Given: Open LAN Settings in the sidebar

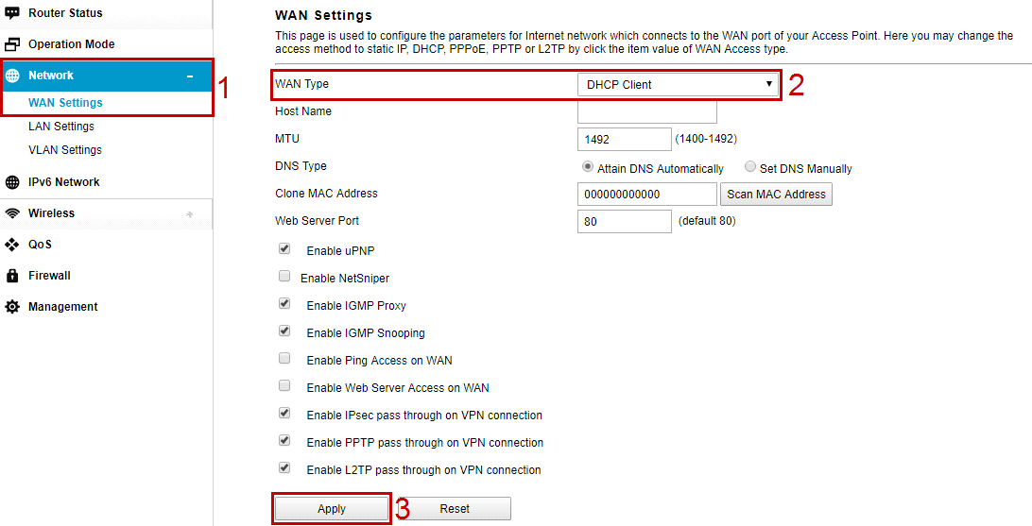Looking at the screenshot, I should pos(61,127).
